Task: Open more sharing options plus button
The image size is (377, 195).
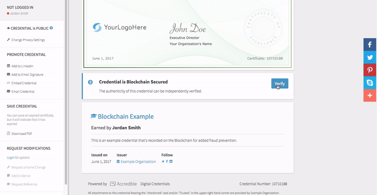Action: click(x=370, y=95)
